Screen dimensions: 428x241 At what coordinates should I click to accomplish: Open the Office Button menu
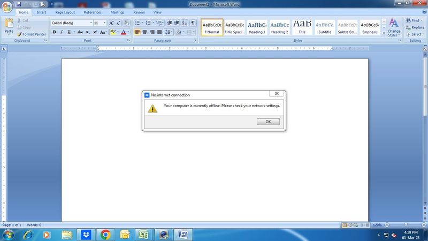7,6
